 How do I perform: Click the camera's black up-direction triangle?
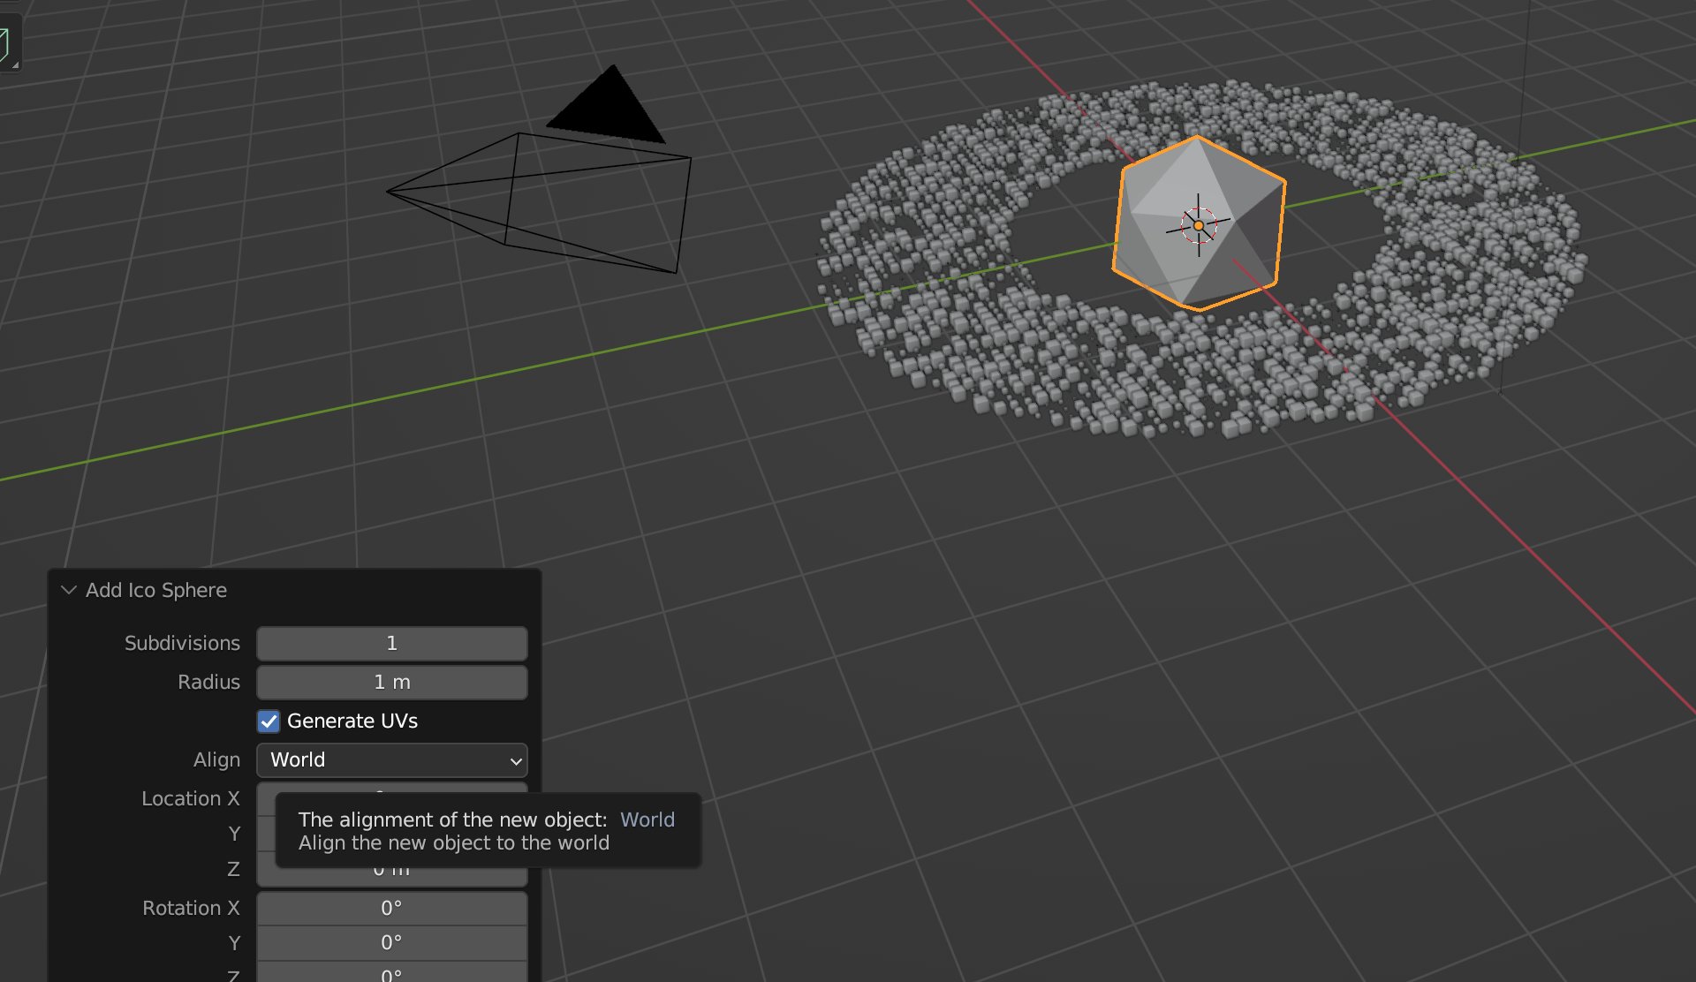point(608,110)
